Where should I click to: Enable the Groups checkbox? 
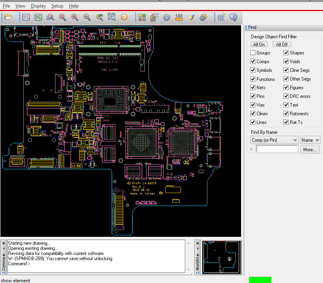tap(253, 53)
